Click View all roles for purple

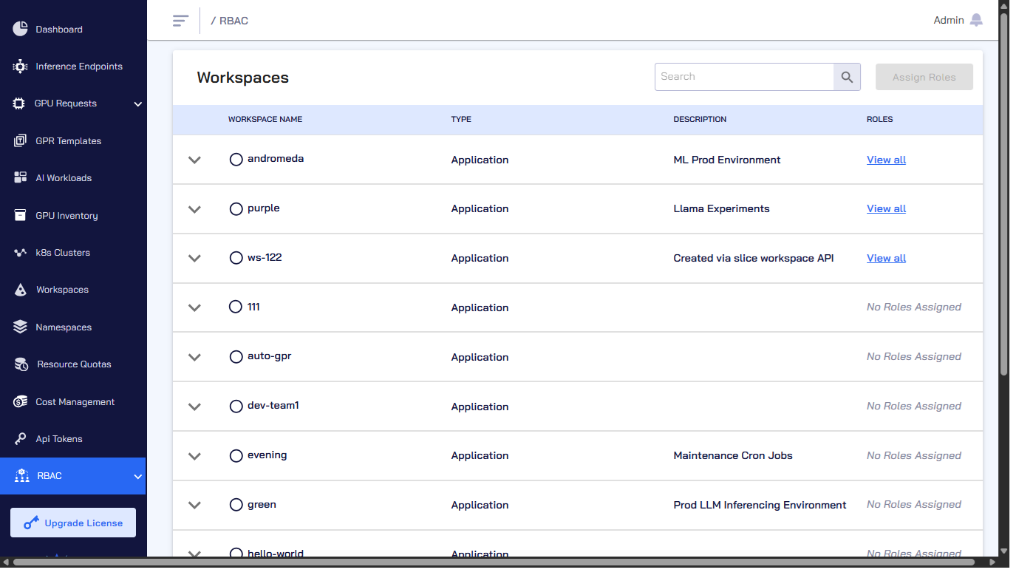[x=886, y=209]
